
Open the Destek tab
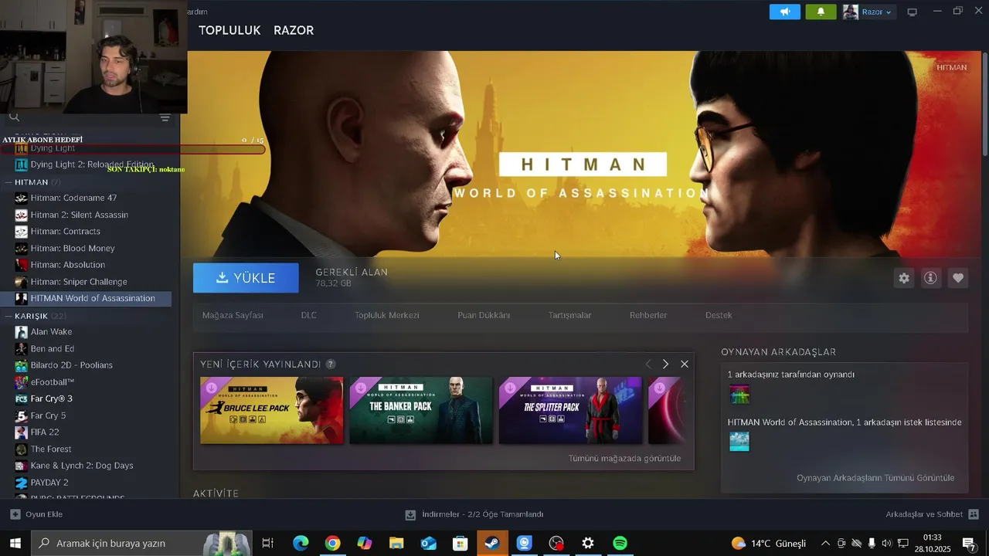click(719, 315)
